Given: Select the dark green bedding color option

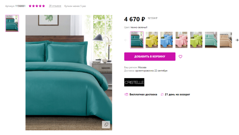Looking at the screenshot, I should [x=137, y=40].
